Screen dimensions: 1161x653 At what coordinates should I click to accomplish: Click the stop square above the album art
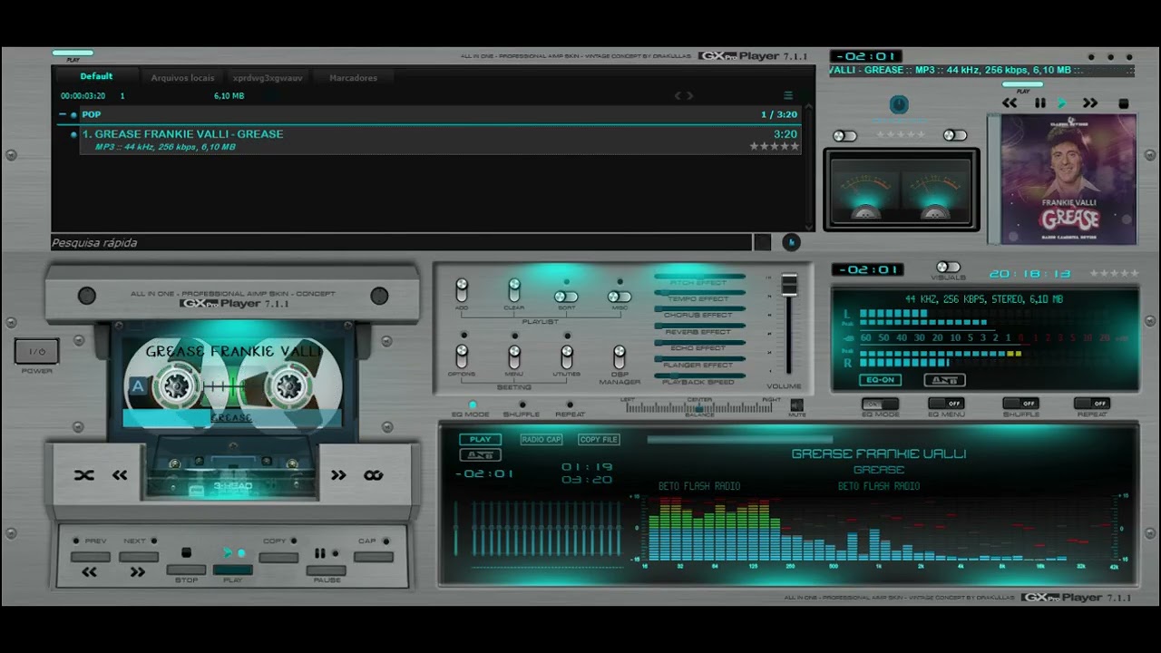pyautogui.click(x=1123, y=104)
